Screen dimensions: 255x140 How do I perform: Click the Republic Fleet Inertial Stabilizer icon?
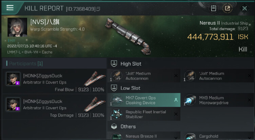click(117, 114)
